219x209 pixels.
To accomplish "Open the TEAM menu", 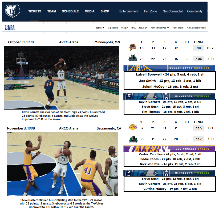I will tap(51, 11).
